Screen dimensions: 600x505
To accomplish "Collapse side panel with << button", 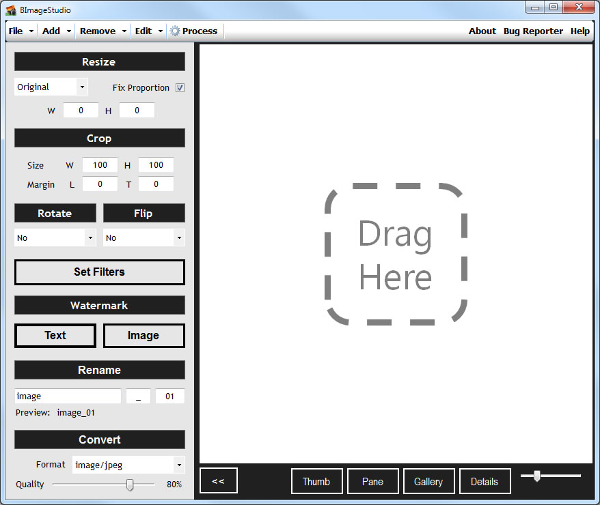I will pos(219,481).
